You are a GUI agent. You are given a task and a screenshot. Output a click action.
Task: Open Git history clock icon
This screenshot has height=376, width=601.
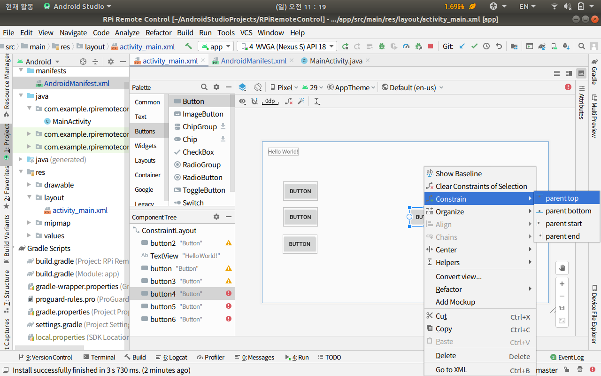tap(486, 46)
